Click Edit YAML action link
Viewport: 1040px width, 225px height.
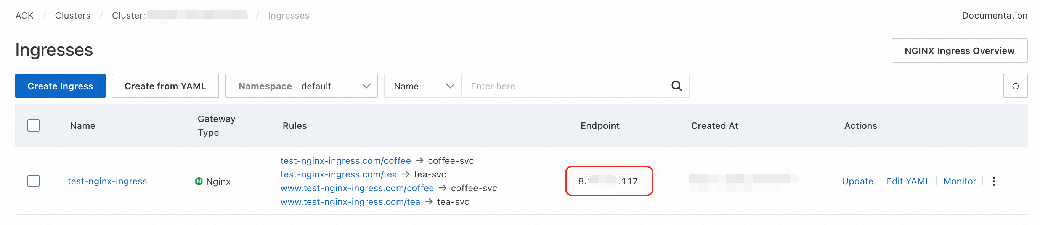pyautogui.click(x=908, y=181)
